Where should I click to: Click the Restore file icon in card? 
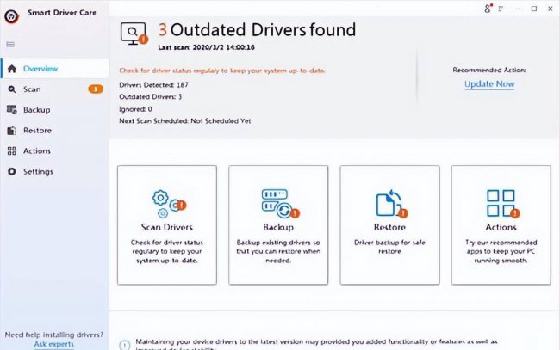[x=391, y=204]
